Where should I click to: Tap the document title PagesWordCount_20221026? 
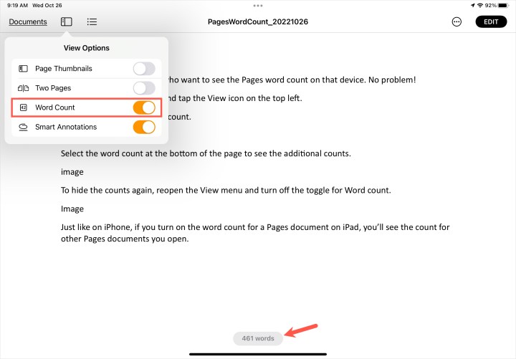(258, 21)
